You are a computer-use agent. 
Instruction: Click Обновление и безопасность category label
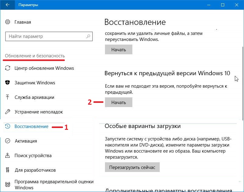(x=35, y=56)
